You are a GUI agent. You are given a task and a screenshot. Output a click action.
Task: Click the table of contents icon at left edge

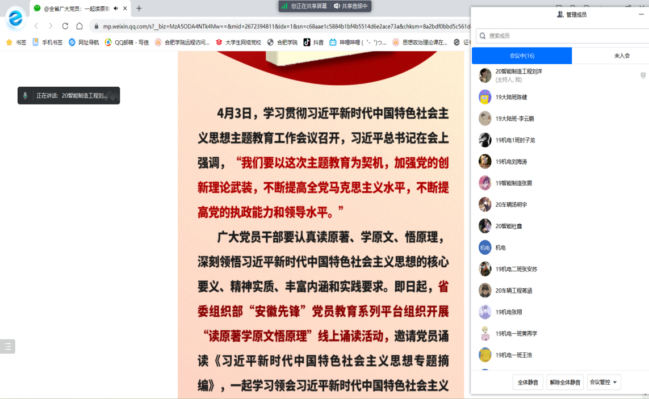(x=7, y=347)
